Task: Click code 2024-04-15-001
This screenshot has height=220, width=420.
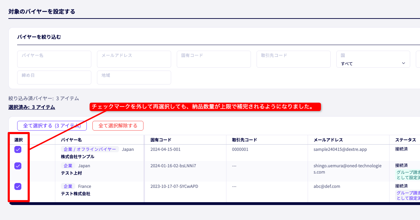Action: coord(166,149)
